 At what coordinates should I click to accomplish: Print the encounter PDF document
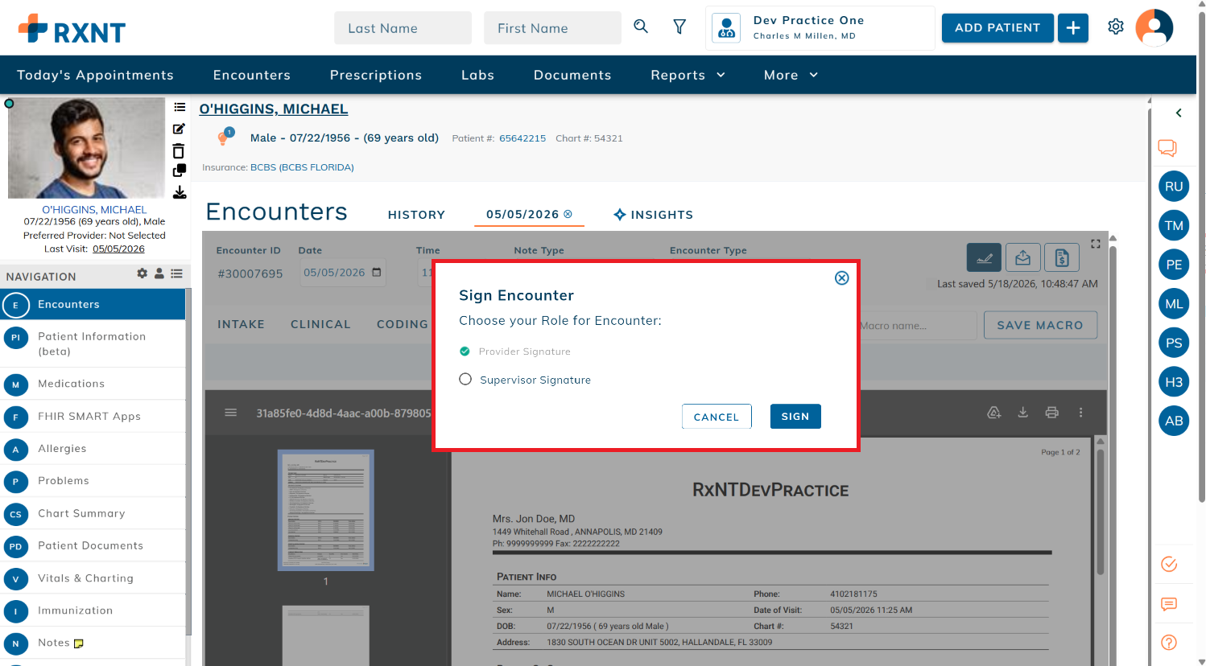pos(1051,413)
